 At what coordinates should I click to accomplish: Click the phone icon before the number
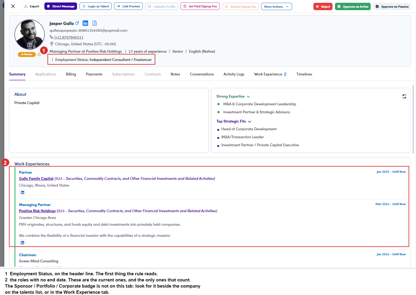click(x=51, y=37)
